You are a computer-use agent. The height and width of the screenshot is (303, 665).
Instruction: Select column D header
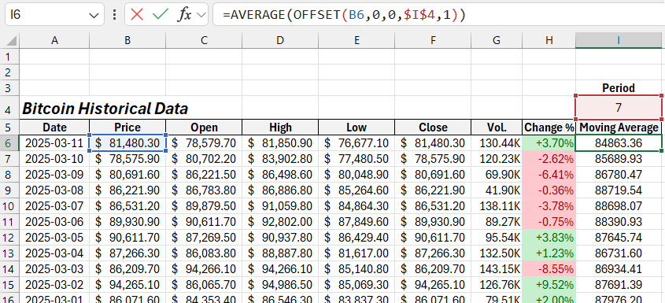(280, 40)
